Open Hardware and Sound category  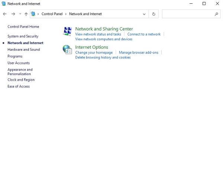click(24, 50)
